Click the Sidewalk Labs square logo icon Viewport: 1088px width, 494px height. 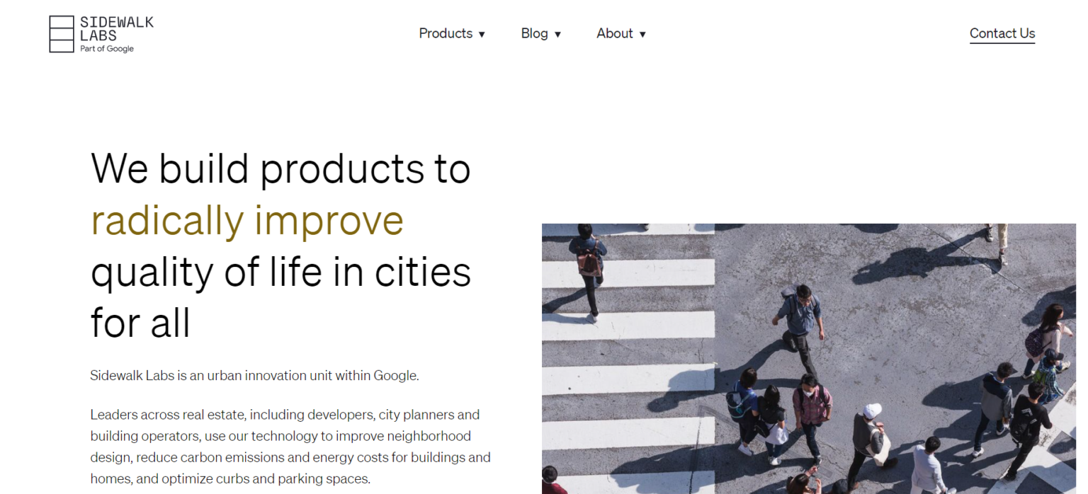62,34
